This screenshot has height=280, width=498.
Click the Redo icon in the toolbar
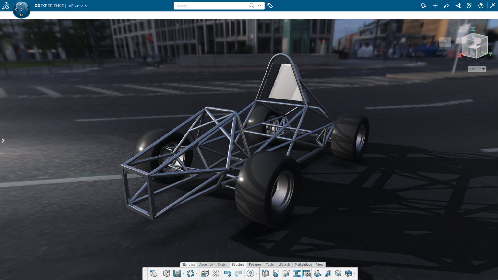(x=238, y=273)
